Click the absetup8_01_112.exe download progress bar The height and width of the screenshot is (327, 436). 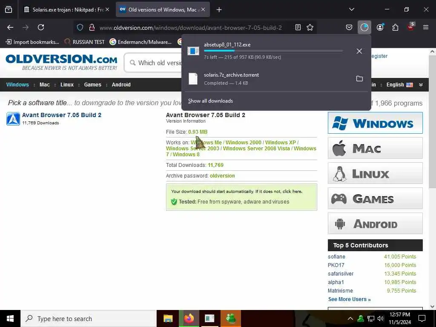[x=273, y=51]
